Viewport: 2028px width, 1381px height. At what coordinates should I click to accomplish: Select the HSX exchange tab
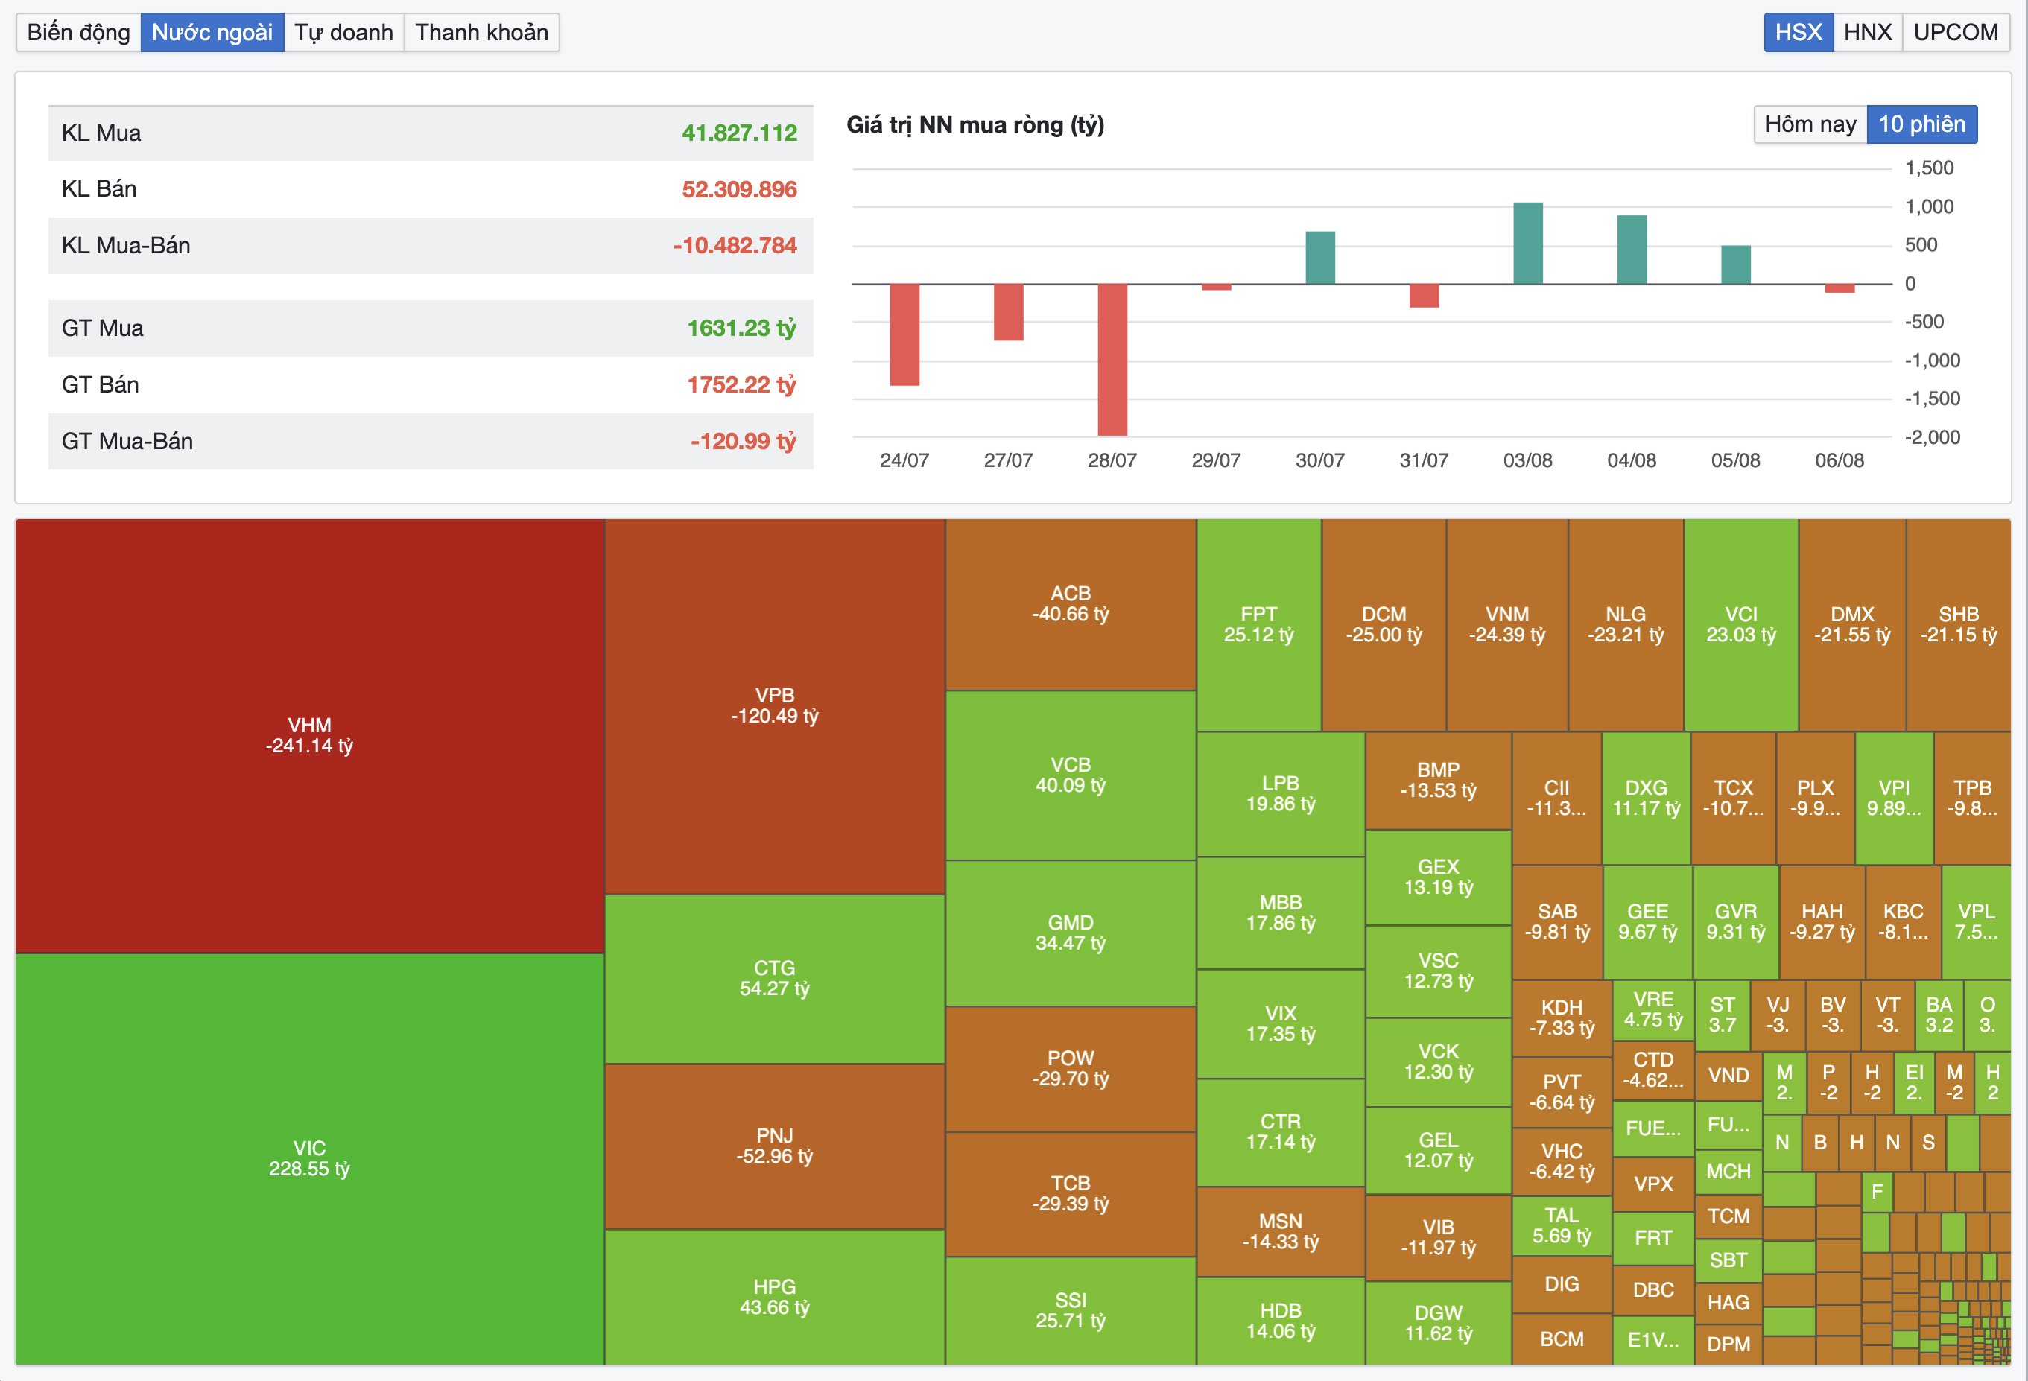point(1799,32)
